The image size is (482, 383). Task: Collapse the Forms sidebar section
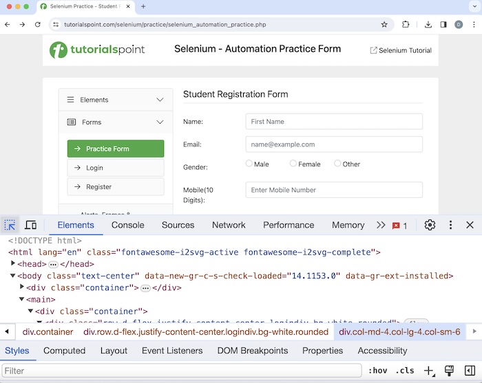(x=115, y=122)
